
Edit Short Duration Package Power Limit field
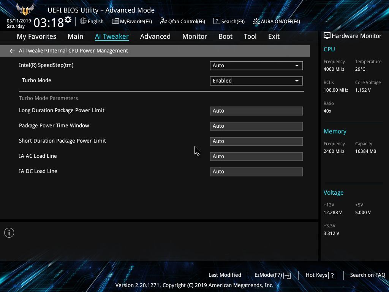(x=256, y=141)
